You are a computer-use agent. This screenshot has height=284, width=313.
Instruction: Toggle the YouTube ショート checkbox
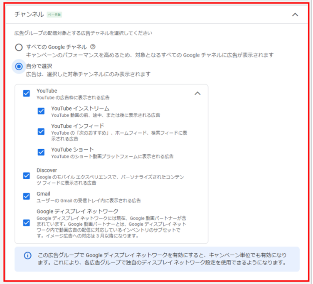point(41,152)
